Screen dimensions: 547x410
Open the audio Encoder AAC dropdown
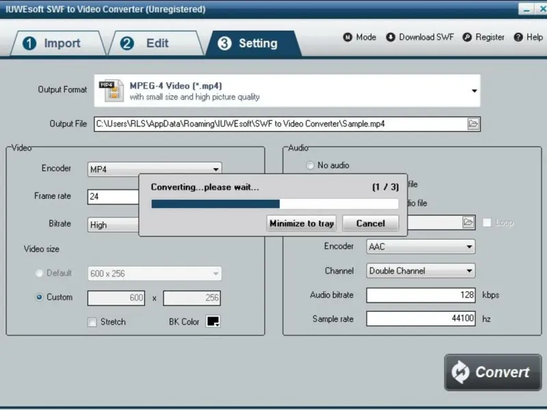pyautogui.click(x=421, y=247)
